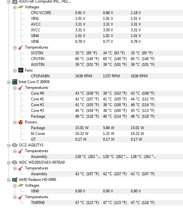
Task: Collapse the ASUSTeK motherboard Voltages node
Action: click(x=15, y=7)
